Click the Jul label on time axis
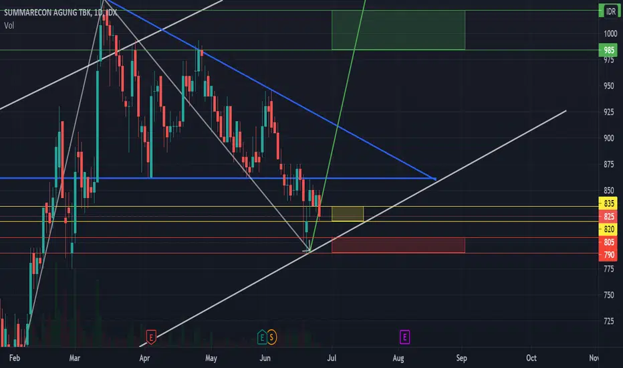This screenshot has height=368, width=623. [x=332, y=358]
